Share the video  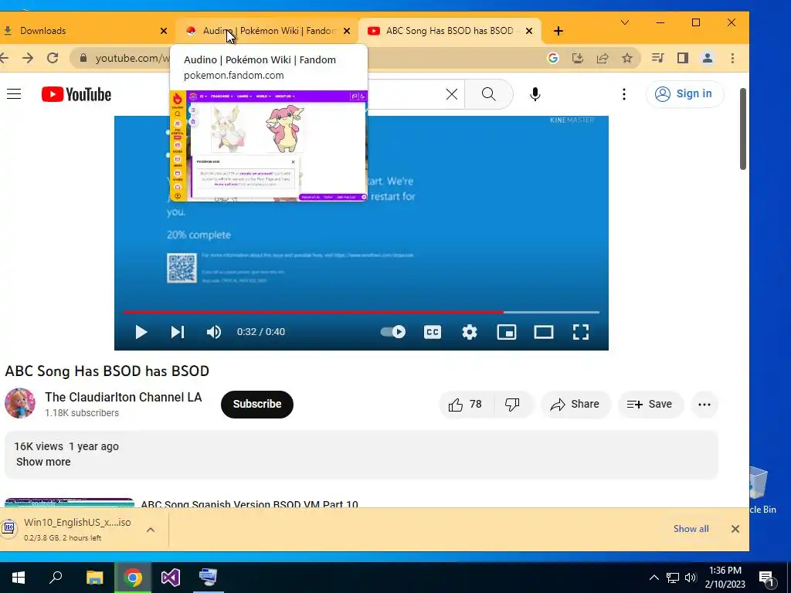click(x=575, y=405)
